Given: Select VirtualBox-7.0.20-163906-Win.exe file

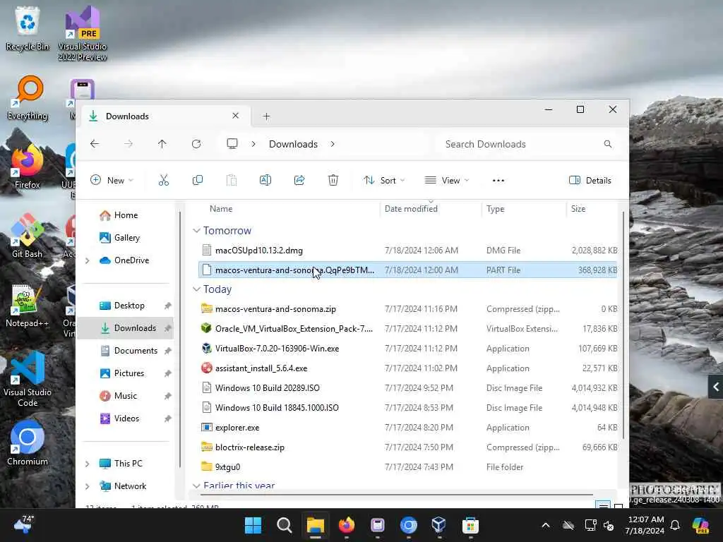Looking at the screenshot, I should [x=407, y=349].
